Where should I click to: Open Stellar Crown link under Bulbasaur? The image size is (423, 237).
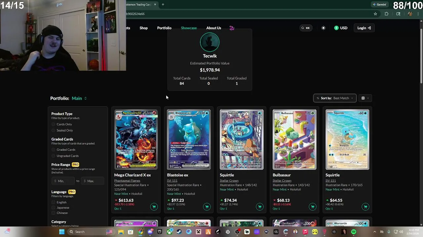tap(282, 181)
